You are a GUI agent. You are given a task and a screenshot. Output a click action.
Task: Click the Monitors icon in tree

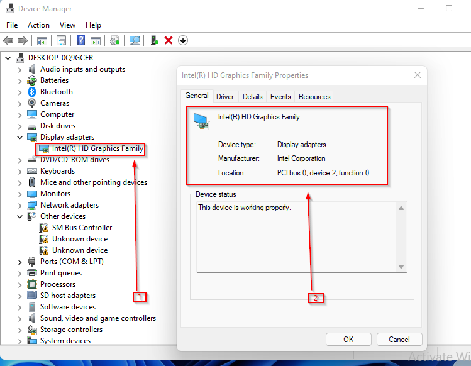(x=32, y=194)
